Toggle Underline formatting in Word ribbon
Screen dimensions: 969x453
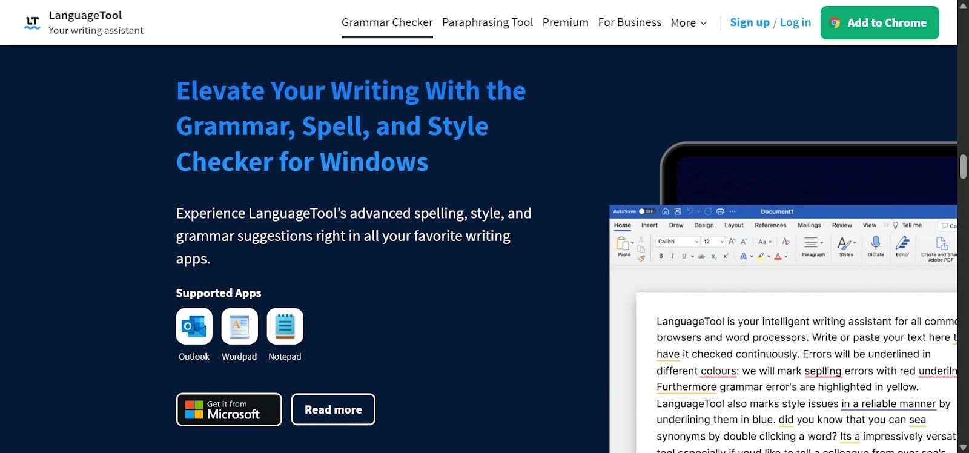684,256
